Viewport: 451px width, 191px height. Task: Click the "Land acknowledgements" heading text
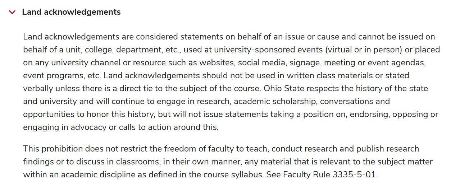point(71,12)
